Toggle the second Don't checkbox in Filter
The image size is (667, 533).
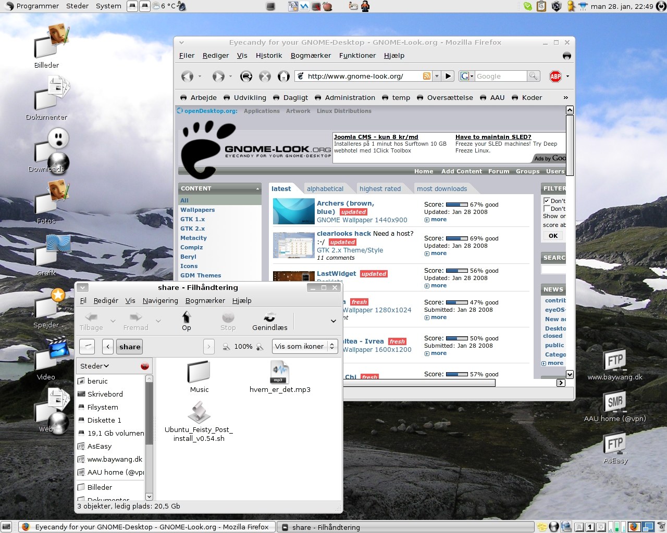(547, 208)
